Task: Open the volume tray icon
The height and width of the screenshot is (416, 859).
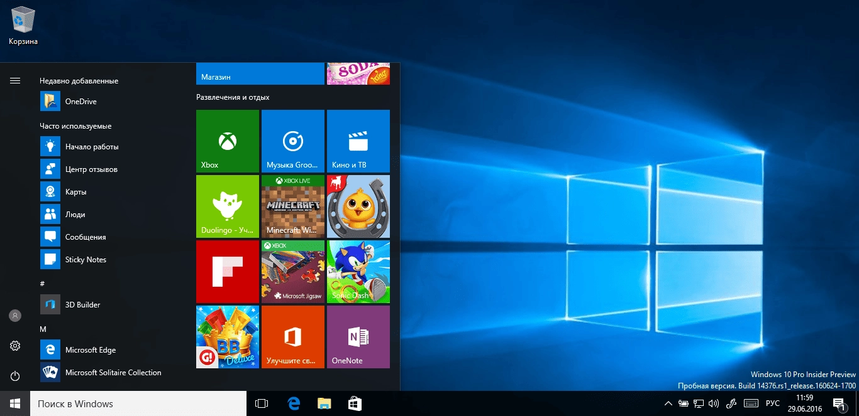Action: (714, 403)
